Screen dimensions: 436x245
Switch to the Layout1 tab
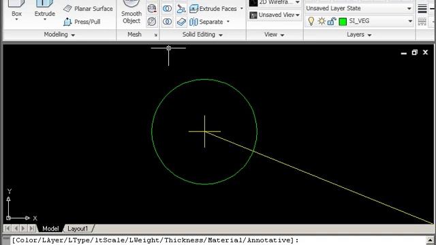pyautogui.click(x=78, y=229)
